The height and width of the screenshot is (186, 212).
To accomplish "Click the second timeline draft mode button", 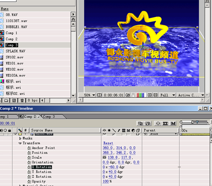I will tap(148, 124).
